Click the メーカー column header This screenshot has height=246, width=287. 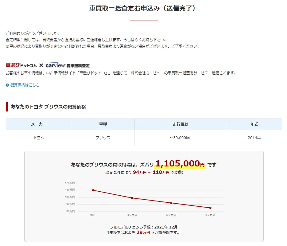[x=39, y=124]
